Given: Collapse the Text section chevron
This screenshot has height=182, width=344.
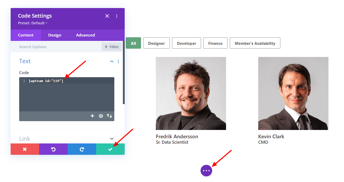Looking at the screenshot, I should coord(112,62).
